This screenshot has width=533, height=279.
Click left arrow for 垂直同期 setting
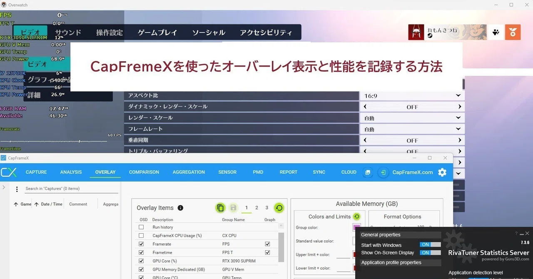pyautogui.click(x=365, y=140)
